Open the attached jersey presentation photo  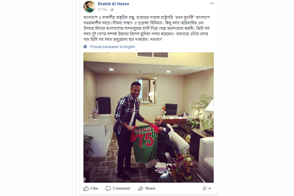(148, 118)
